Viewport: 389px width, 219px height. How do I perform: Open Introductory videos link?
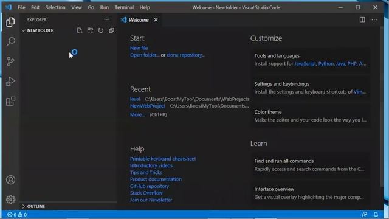click(151, 165)
